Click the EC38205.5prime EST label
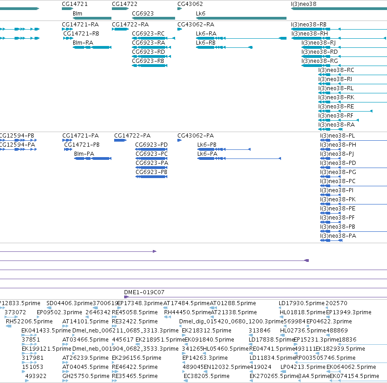This screenshot has width=387, height=383. [x=206, y=376]
